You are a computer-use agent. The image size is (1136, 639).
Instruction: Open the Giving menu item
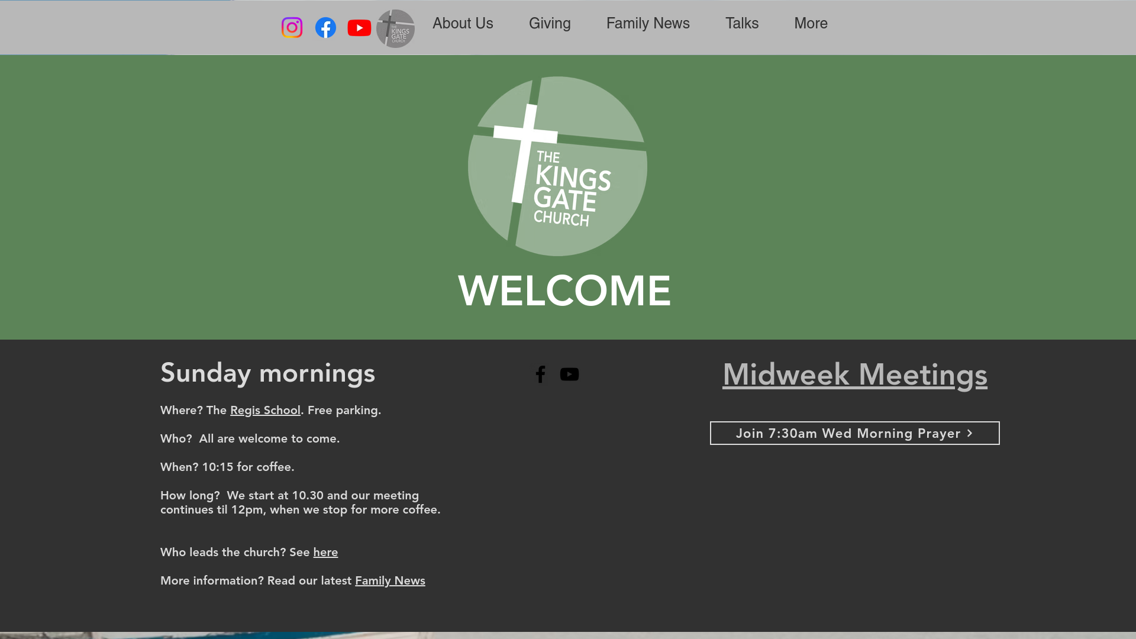click(550, 24)
